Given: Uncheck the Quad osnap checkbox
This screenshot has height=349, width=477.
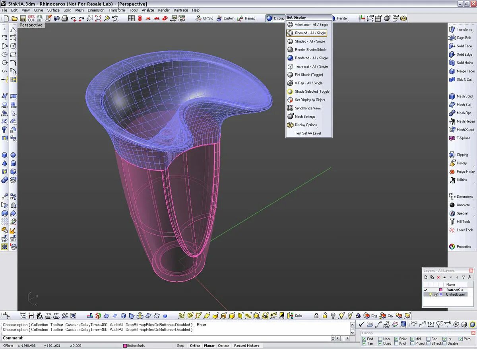Looking at the screenshot, I should (x=380, y=343).
